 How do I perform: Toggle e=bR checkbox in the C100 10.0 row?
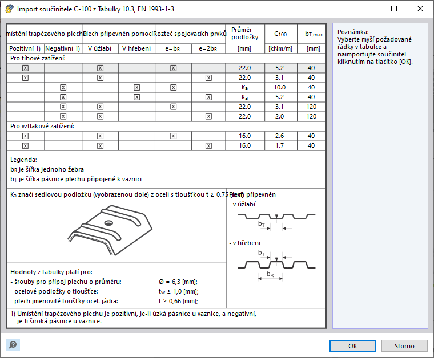click(173, 88)
